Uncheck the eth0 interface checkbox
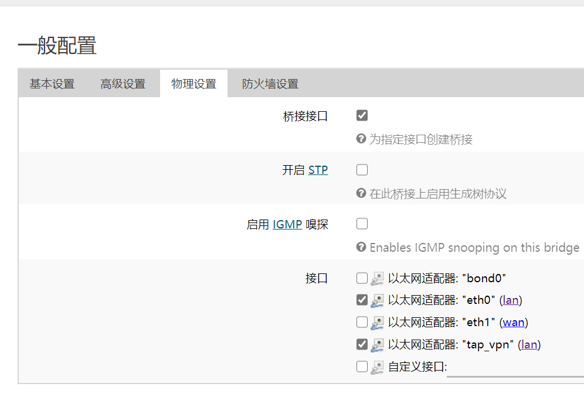This screenshot has width=584, height=411. click(362, 300)
